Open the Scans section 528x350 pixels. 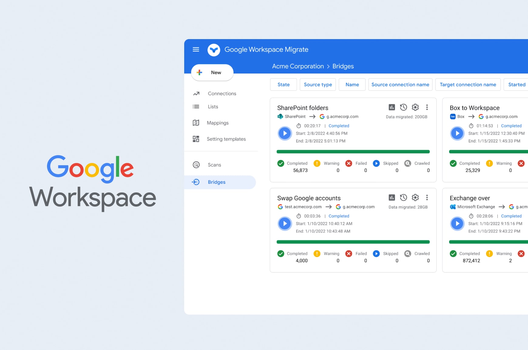pyautogui.click(x=214, y=165)
